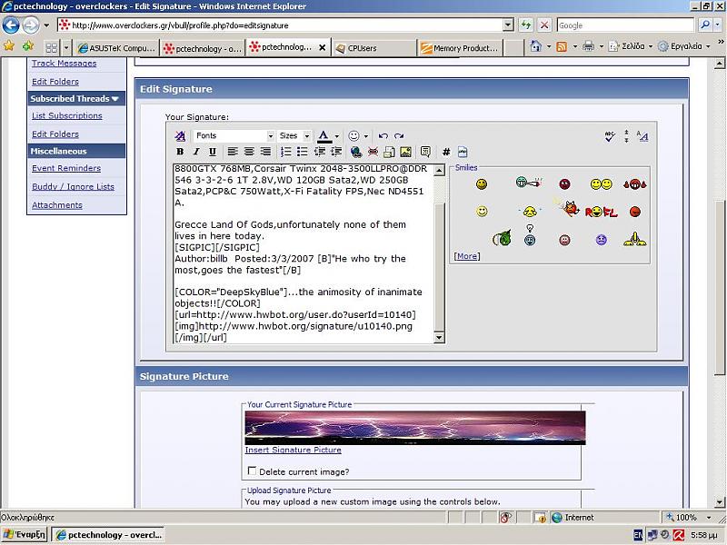Decrease indent of signature text

tap(320, 152)
